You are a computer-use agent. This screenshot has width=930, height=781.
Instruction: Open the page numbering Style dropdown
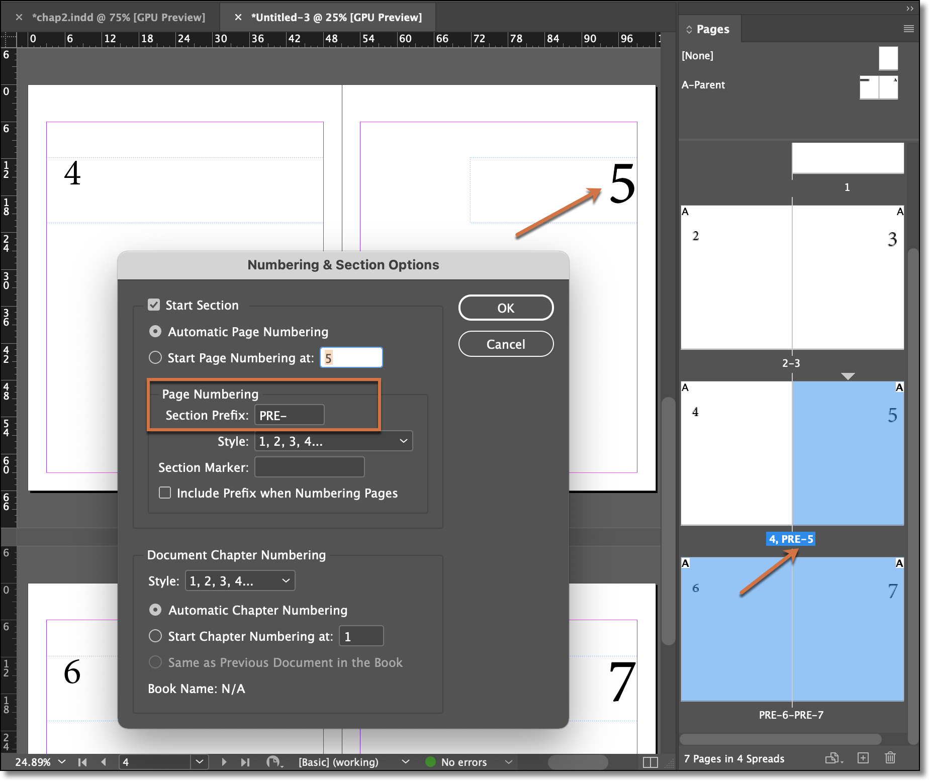(x=333, y=441)
